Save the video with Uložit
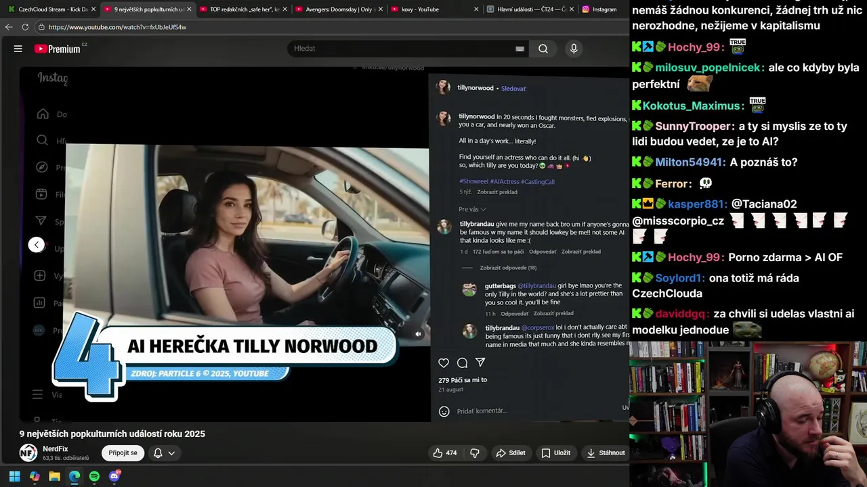The height and width of the screenshot is (487, 867). point(555,453)
